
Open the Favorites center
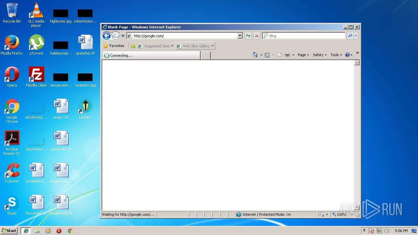[114, 46]
